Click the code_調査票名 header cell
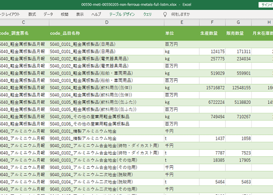The width and height of the screenshot is (273, 195). pyautogui.click(x=25, y=33)
